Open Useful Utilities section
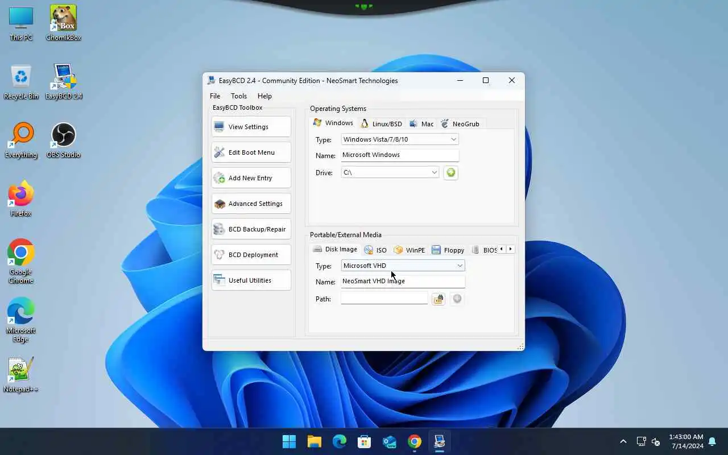The width and height of the screenshot is (728, 455). point(251,280)
